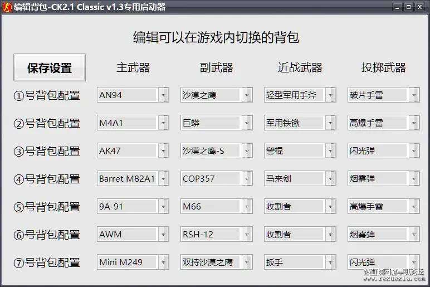Open the 闪光弹 dropdown in backpack ③ row

384,150
